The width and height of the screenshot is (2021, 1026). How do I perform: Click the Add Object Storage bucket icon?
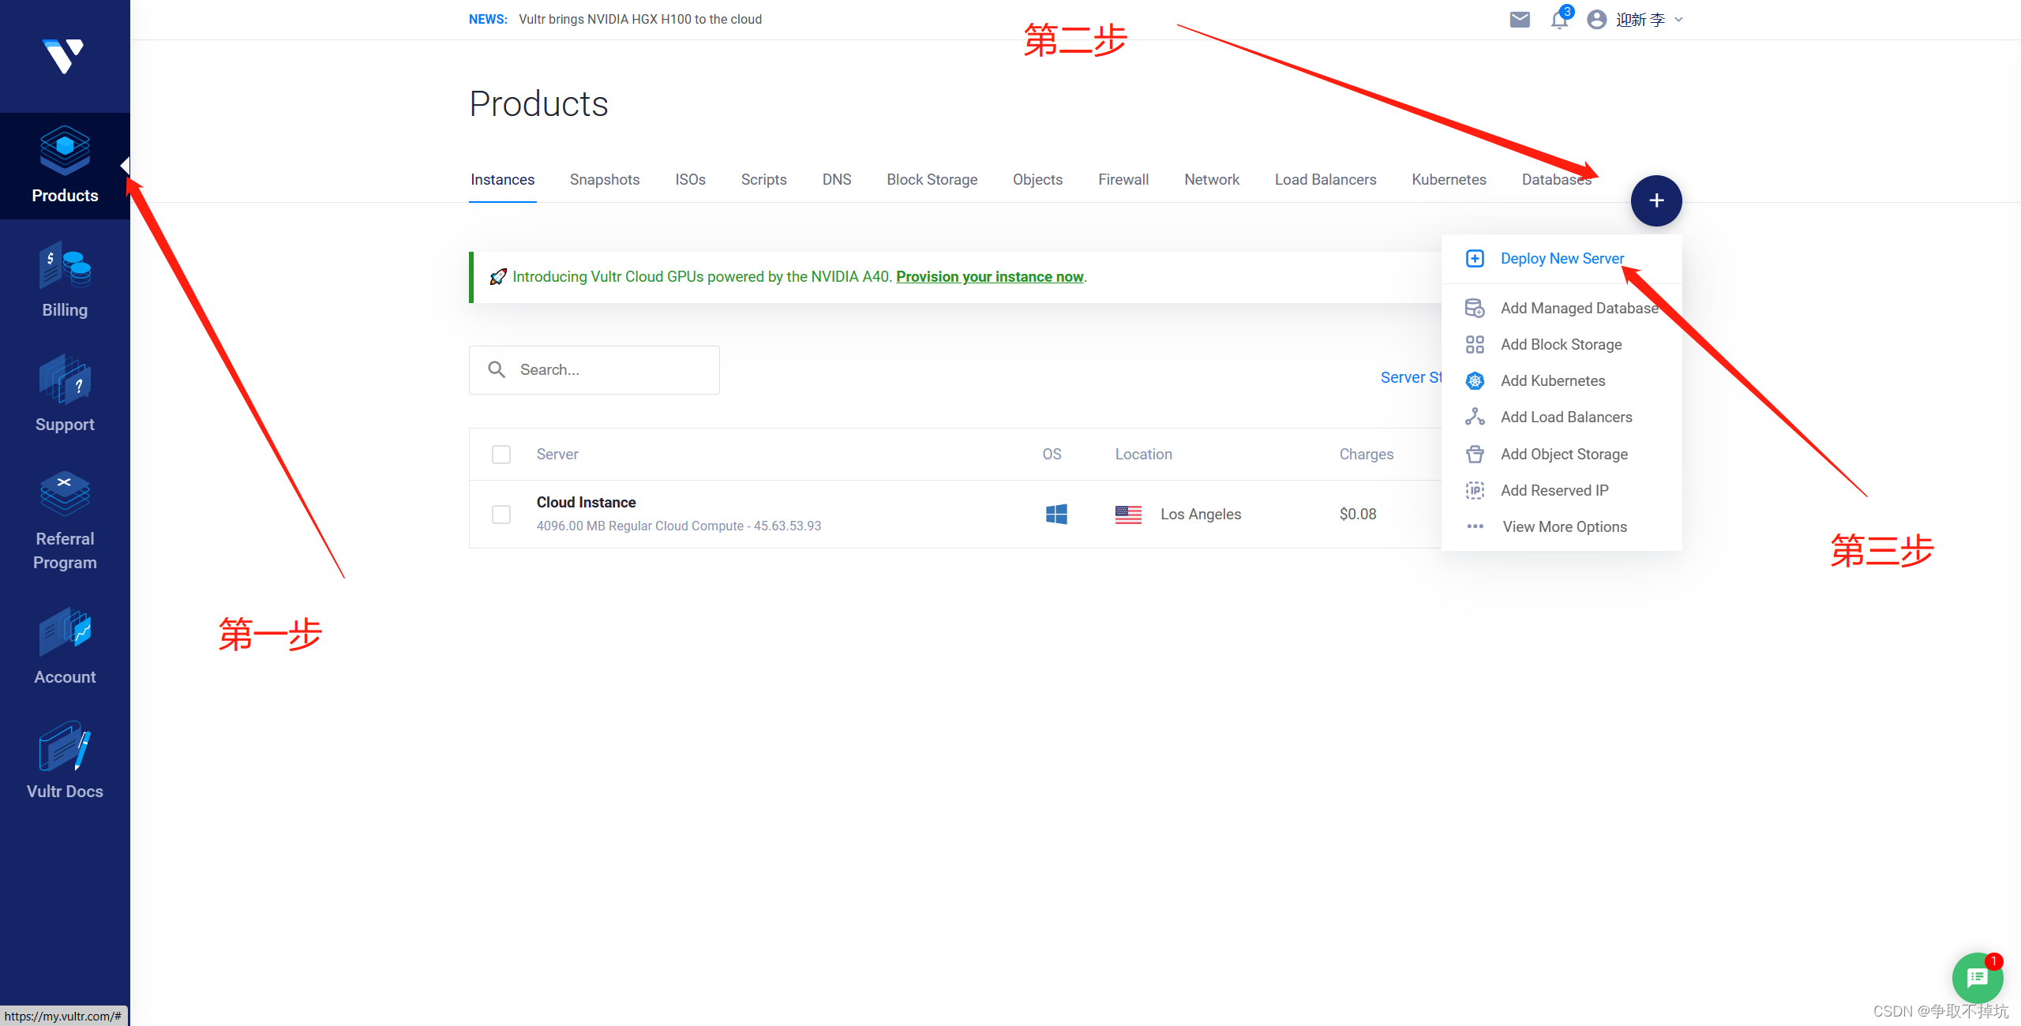[x=1475, y=454]
